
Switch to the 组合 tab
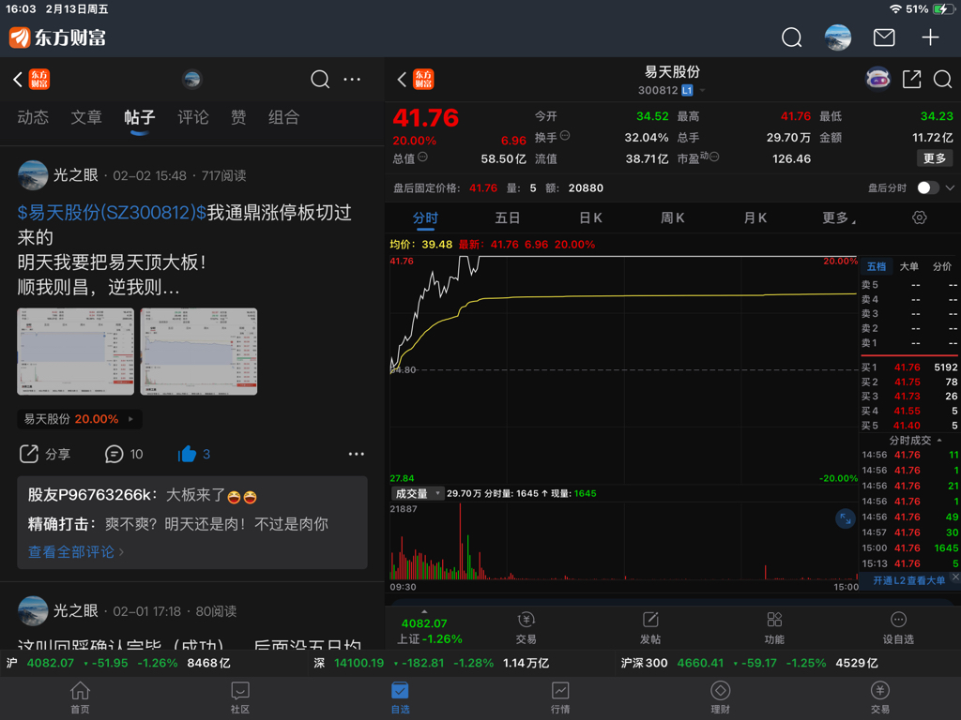tap(283, 117)
